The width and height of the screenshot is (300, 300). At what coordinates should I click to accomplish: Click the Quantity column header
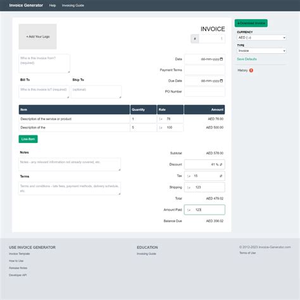(x=144, y=109)
